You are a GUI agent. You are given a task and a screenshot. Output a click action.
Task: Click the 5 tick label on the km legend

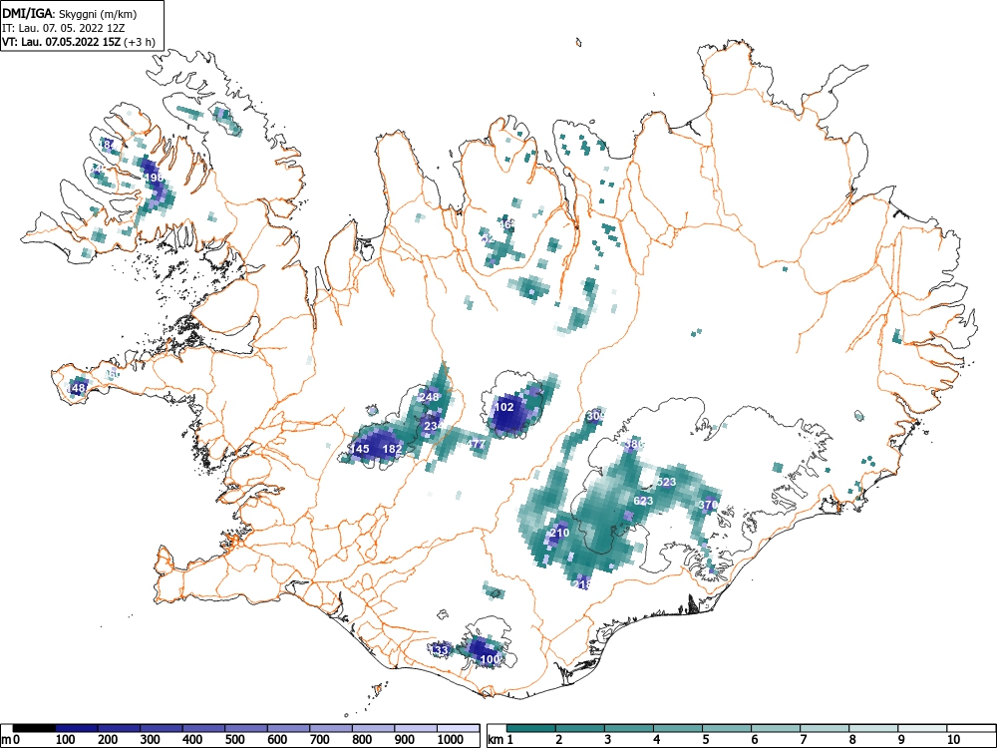tap(705, 740)
